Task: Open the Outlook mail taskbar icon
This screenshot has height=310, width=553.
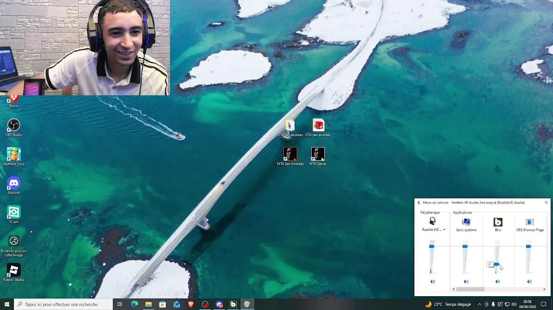Action: [x=177, y=304]
